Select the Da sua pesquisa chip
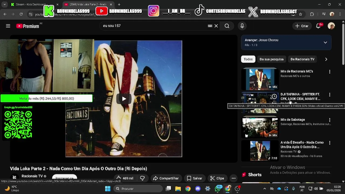Viewport: 345px width, 194px height. 271,59
